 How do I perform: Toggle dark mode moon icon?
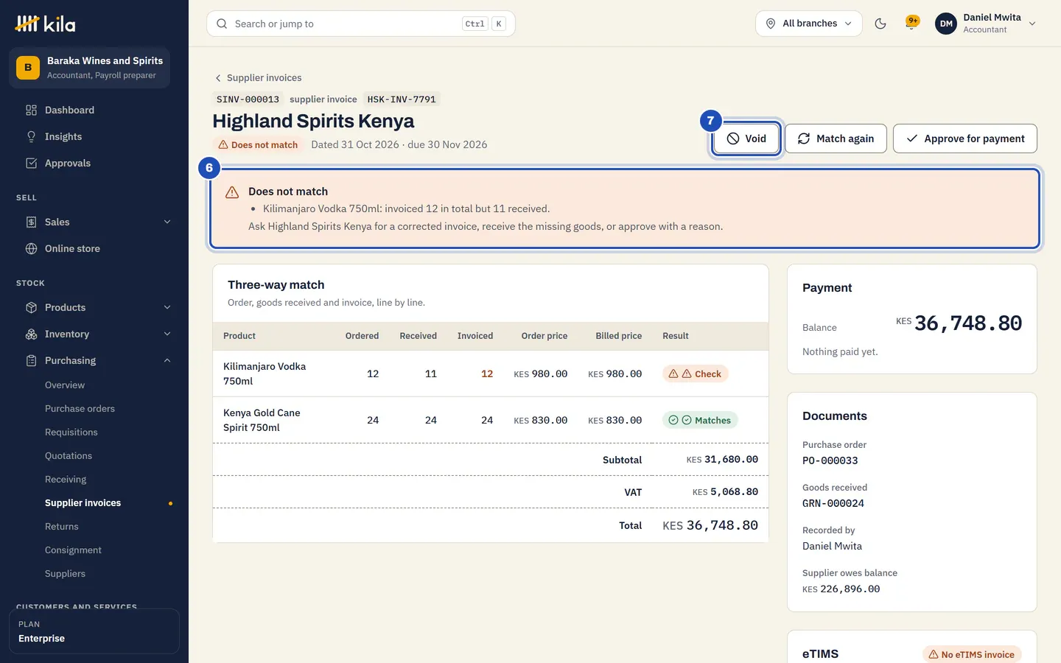tap(880, 24)
